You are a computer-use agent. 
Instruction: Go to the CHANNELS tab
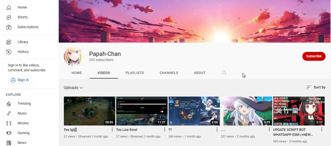point(169,73)
